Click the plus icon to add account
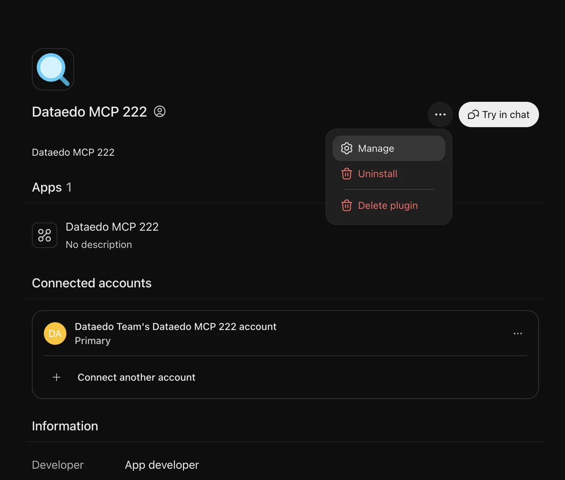The width and height of the screenshot is (565, 480). click(x=56, y=377)
